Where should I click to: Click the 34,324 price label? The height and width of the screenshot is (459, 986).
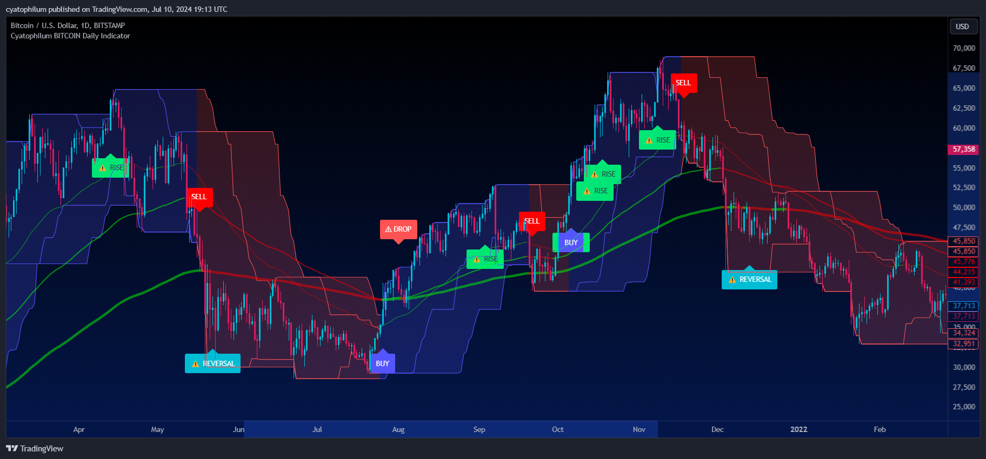click(x=963, y=333)
